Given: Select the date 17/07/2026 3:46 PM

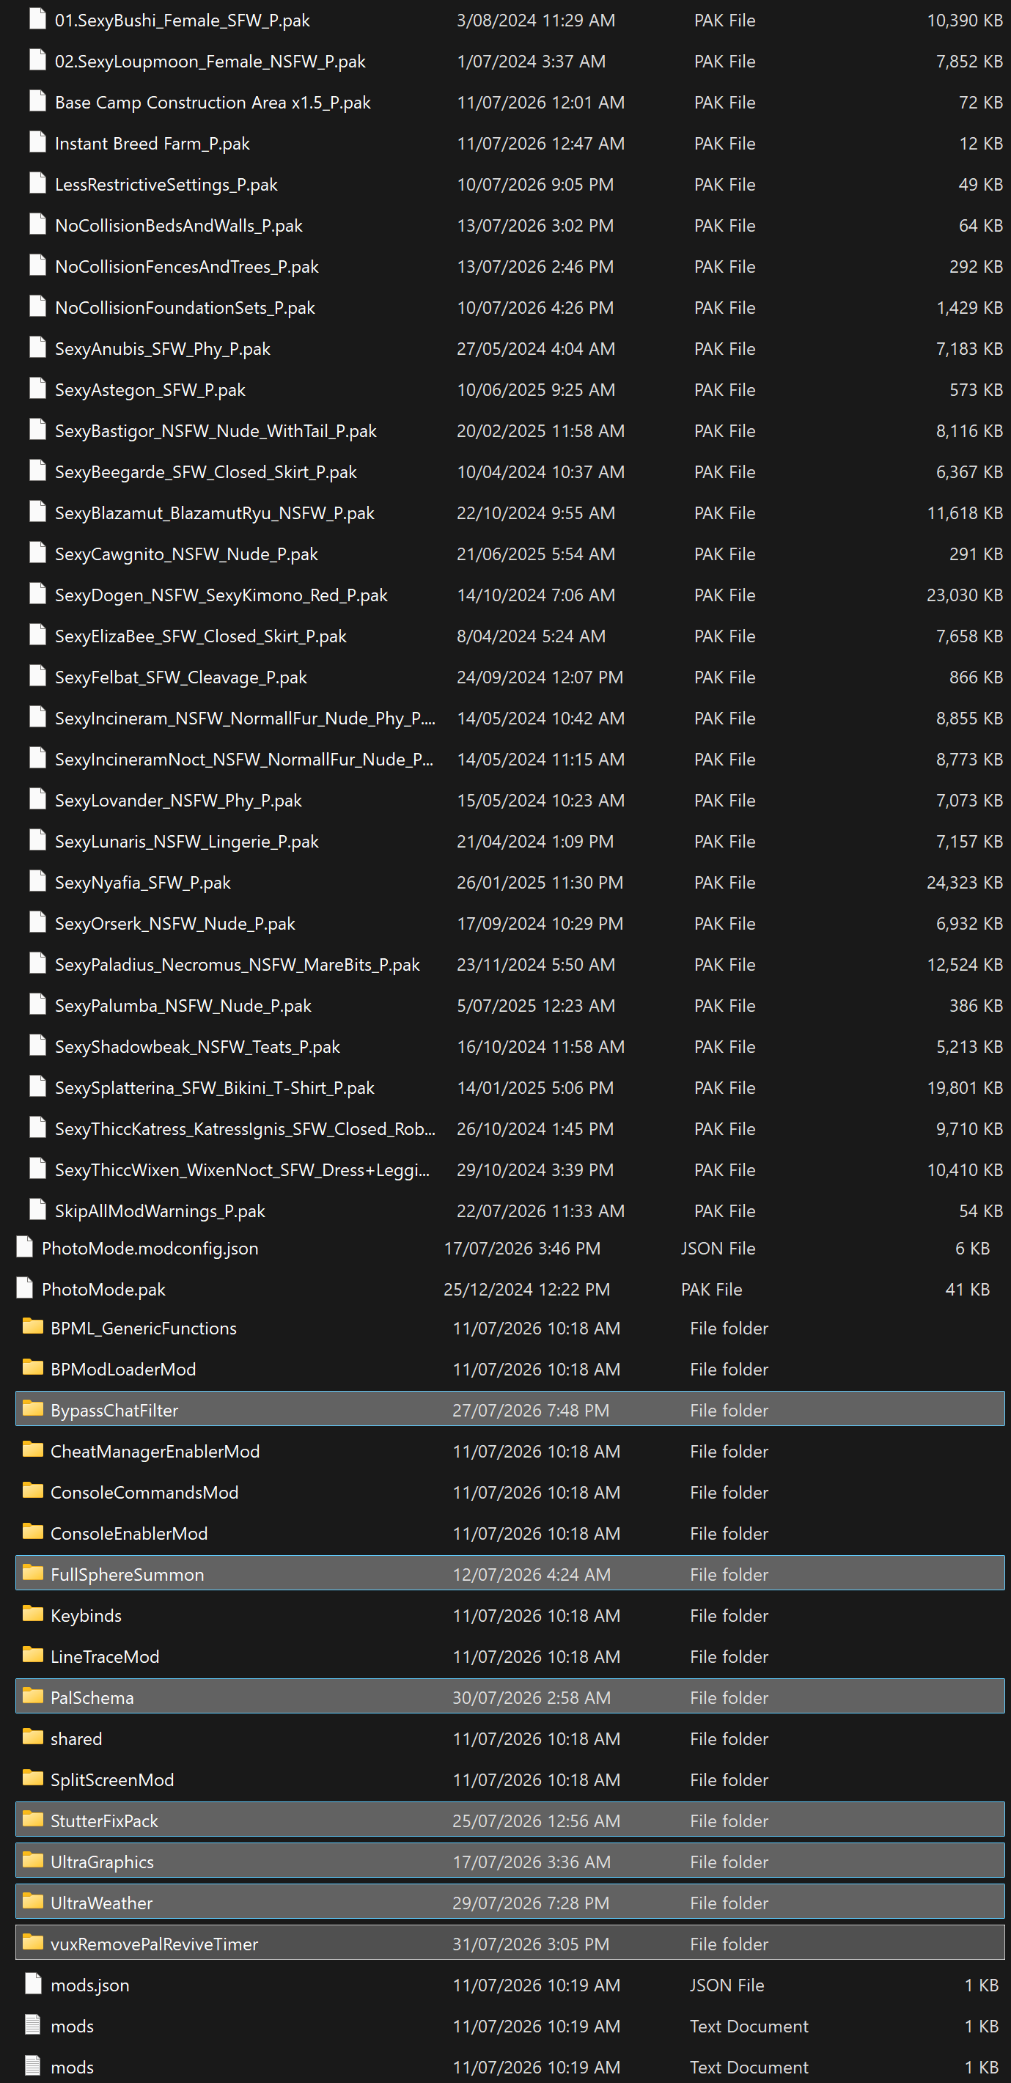Looking at the screenshot, I should [x=522, y=1248].
